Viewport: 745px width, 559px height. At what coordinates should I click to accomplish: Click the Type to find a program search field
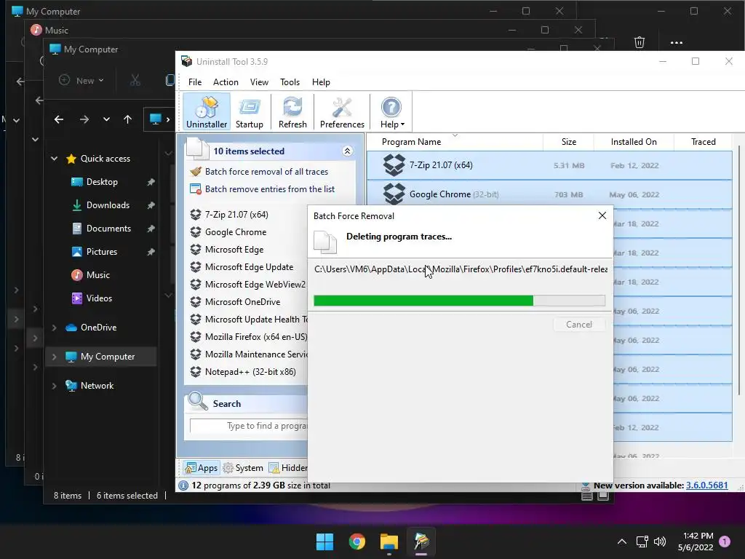point(249,426)
